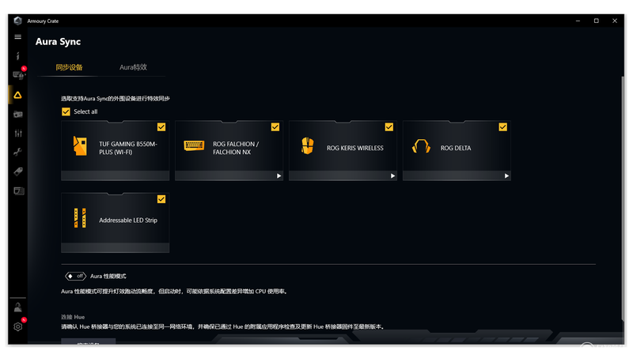Open the hamburger menu in the sidebar
This screenshot has width=633, height=362.
click(17, 36)
